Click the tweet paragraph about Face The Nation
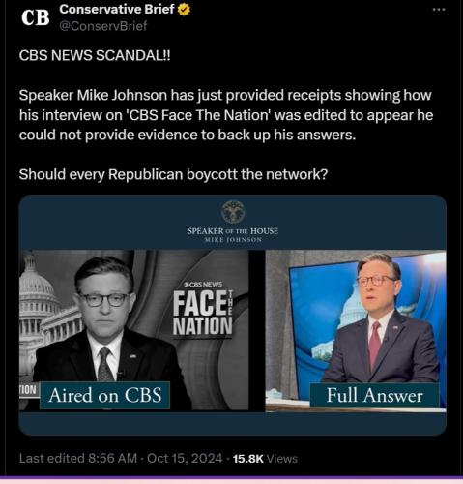This screenshot has height=484, width=463. point(226,115)
